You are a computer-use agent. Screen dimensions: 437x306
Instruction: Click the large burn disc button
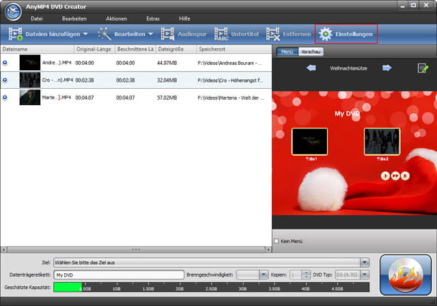[x=406, y=275]
